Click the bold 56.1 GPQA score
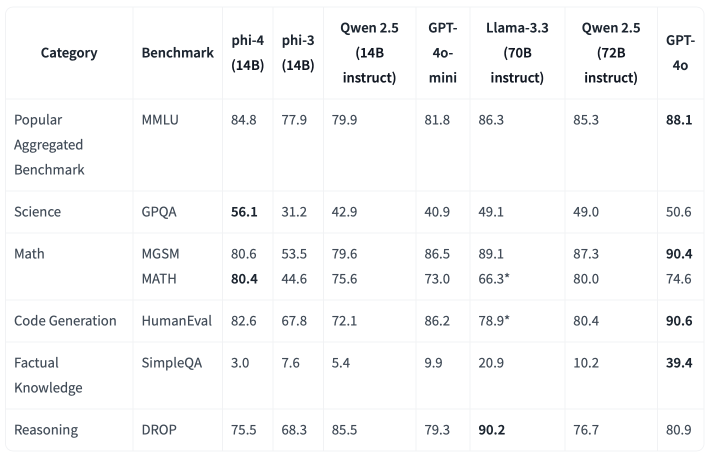Viewport: 709px width, 457px height. 244,212
